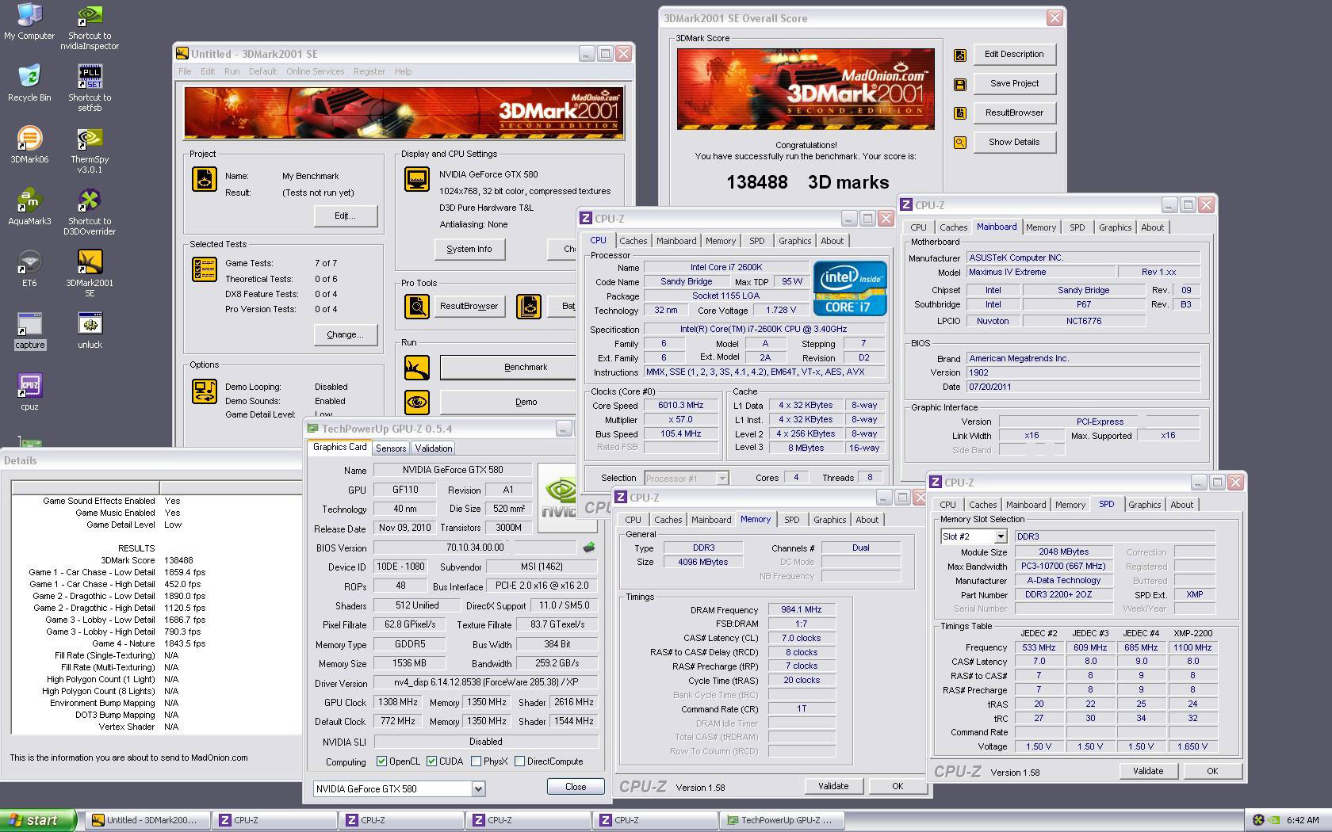Open the 3DMark2001 SE desktop icon
This screenshot has width=1332, height=832.
(x=90, y=274)
